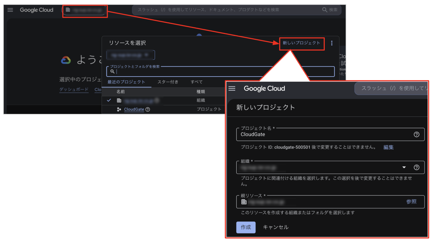
Task: Click help icon in プロジェクト名 field
Action: coord(416,134)
